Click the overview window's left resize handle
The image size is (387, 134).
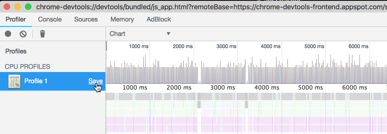[x=106, y=46]
